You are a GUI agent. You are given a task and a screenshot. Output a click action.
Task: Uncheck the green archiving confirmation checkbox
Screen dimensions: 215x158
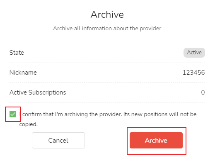click(13, 114)
